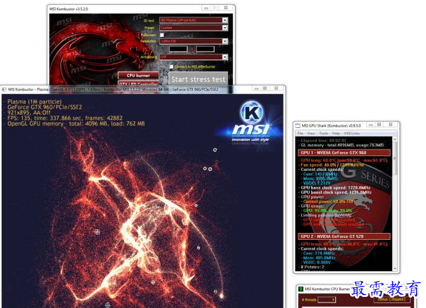Open the GTX LED Controller button
The height and width of the screenshot is (308, 426).
click(x=138, y=84)
